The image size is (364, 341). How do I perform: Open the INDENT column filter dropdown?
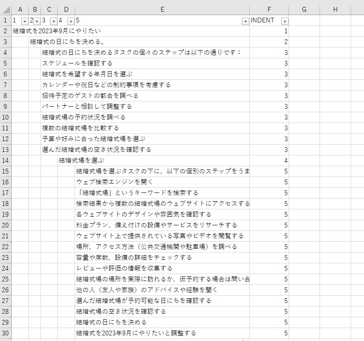(285, 22)
